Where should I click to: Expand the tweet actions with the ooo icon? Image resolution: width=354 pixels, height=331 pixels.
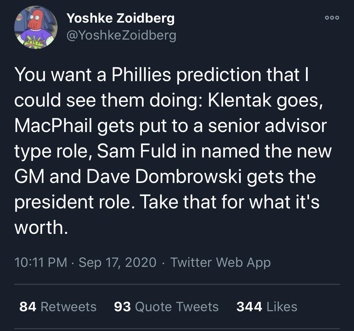coord(332,18)
